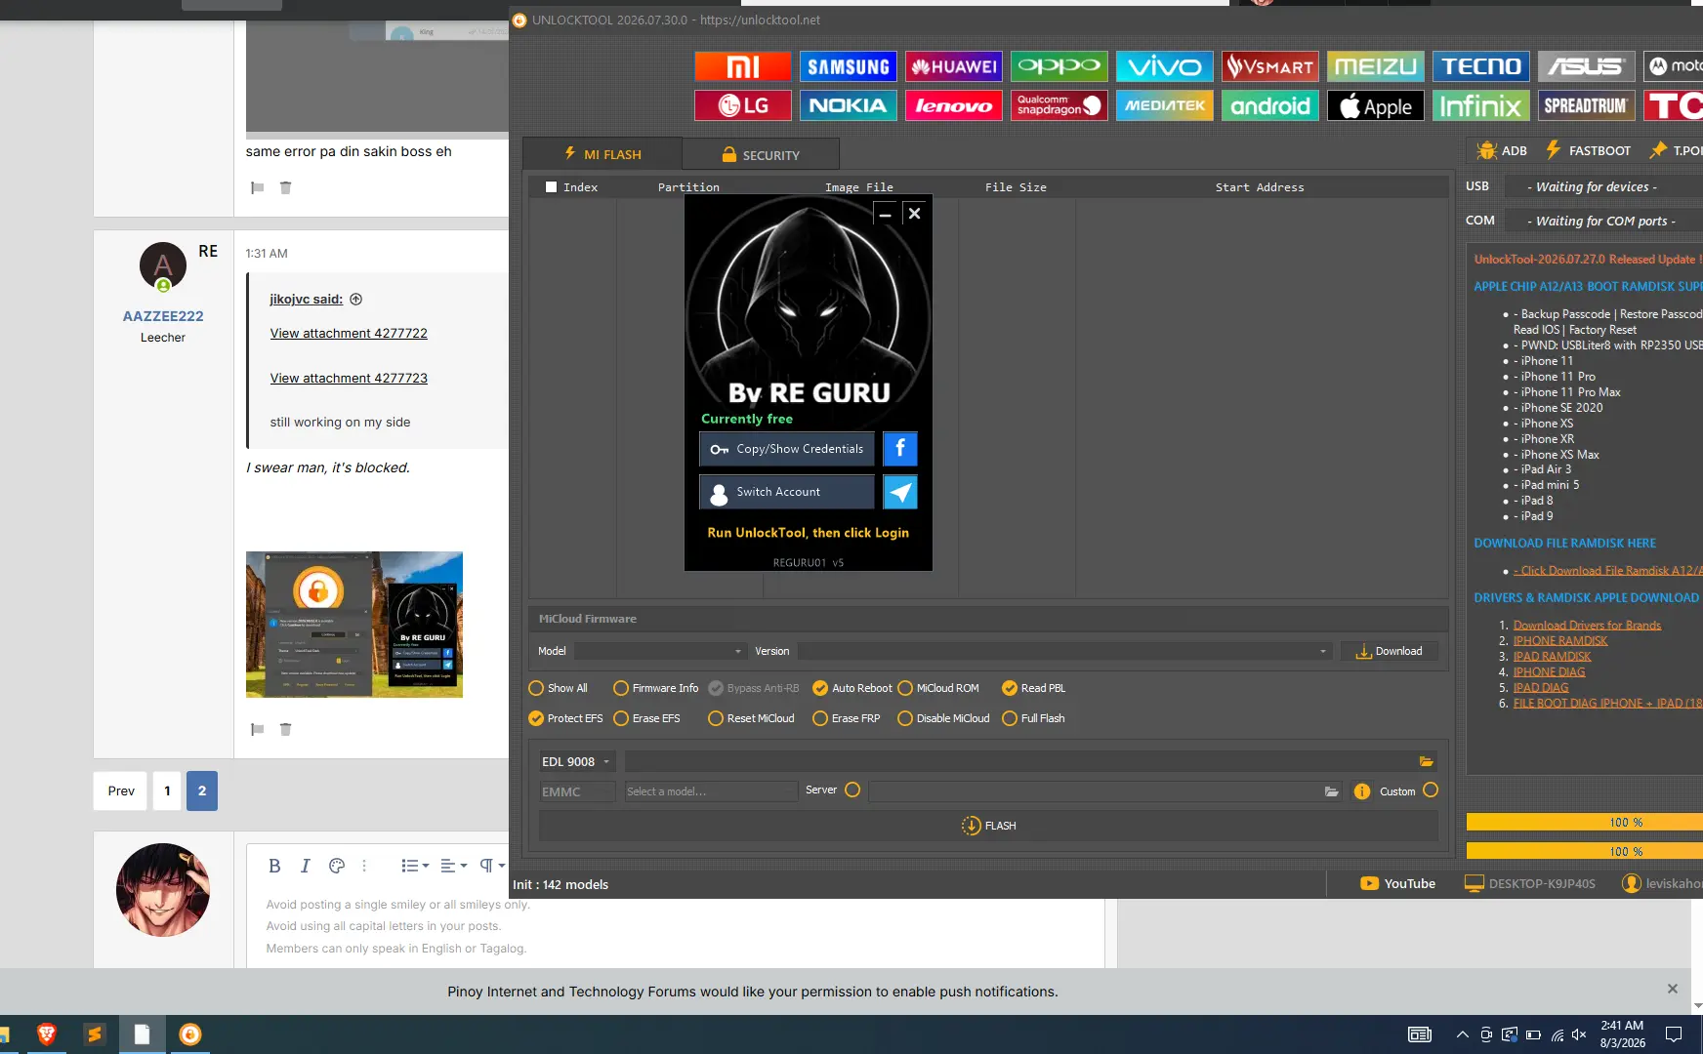Click the firmware Download button

[x=1389, y=651]
